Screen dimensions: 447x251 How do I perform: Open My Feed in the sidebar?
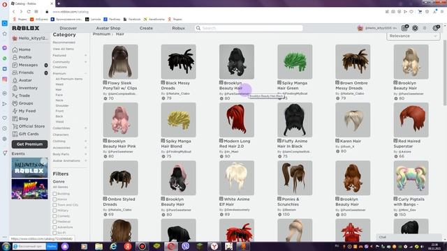tap(24, 111)
